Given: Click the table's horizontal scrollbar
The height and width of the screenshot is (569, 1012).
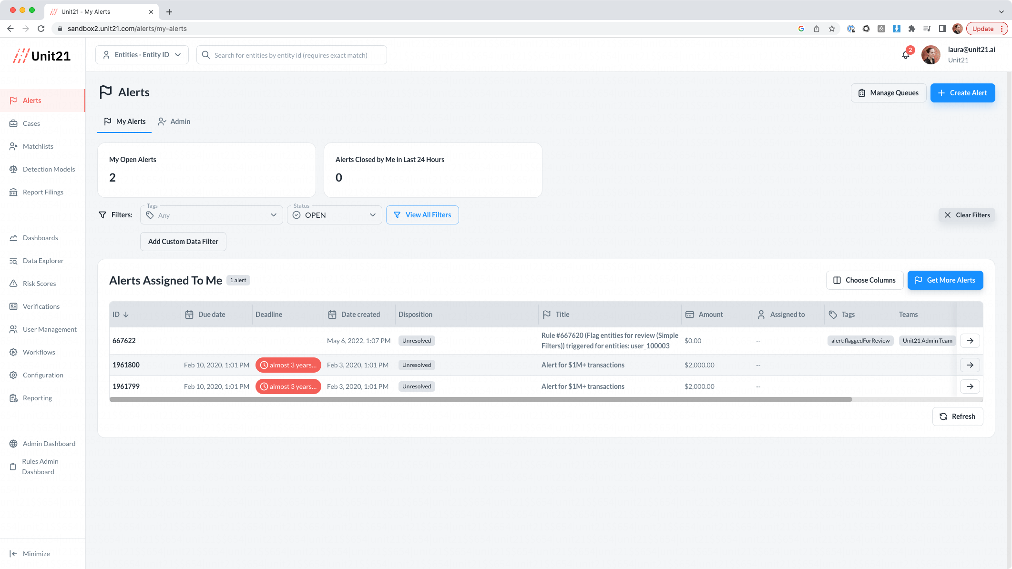Looking at the screenshot, I should [x=480, y=399].
